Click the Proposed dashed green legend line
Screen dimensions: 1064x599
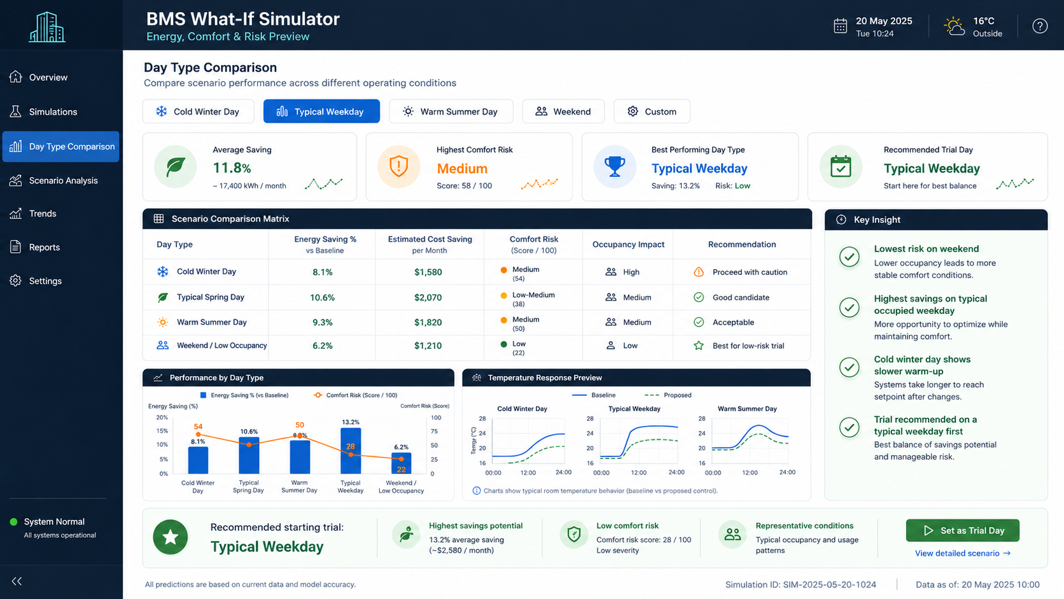tap(651, 395)
